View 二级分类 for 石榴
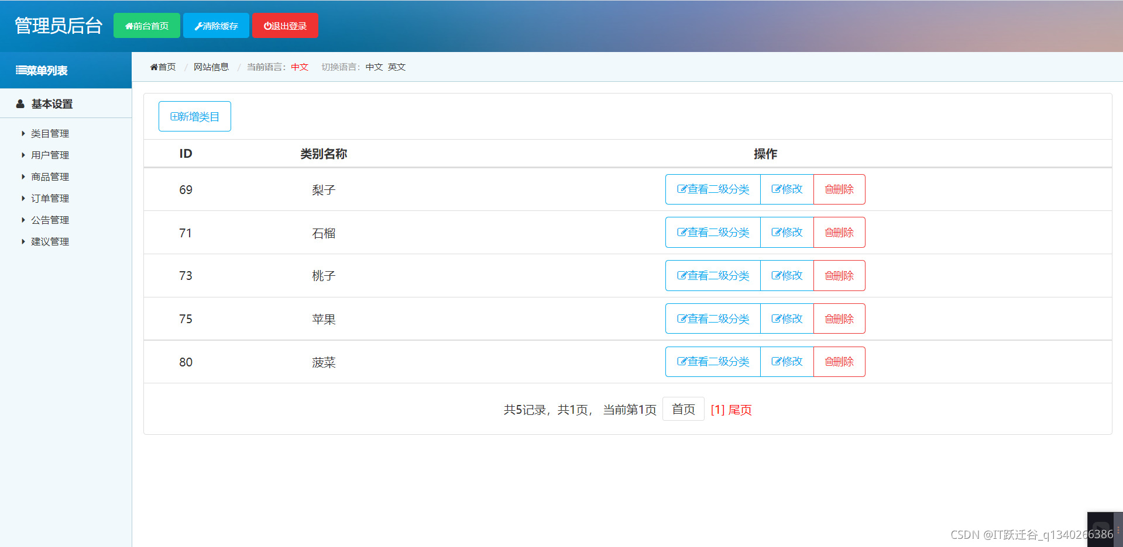 pos(713,233)
